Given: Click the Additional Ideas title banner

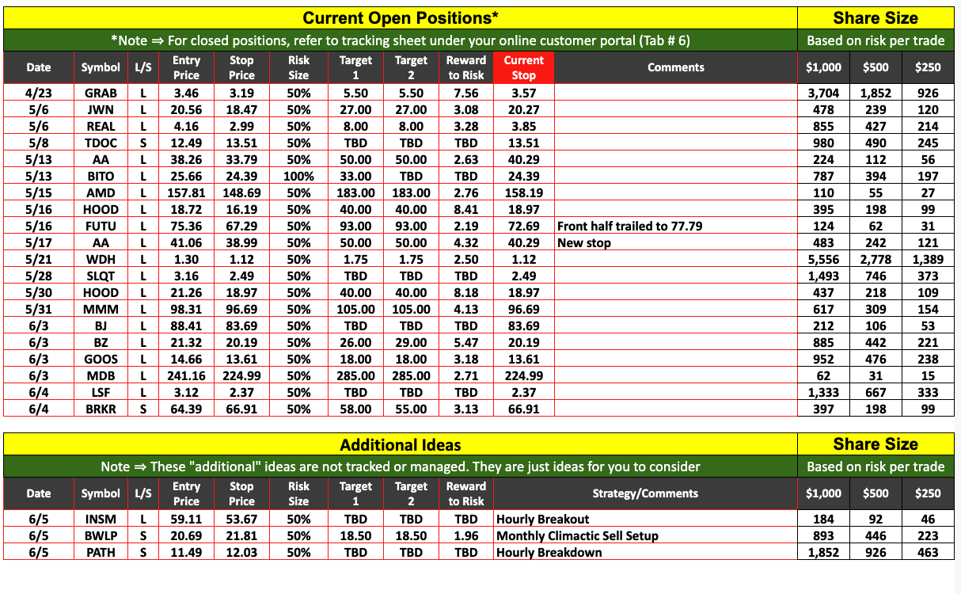Looking at the screenshot, I should [x=401, y=444].
